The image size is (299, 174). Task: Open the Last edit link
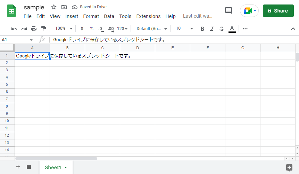coord(198,16)
